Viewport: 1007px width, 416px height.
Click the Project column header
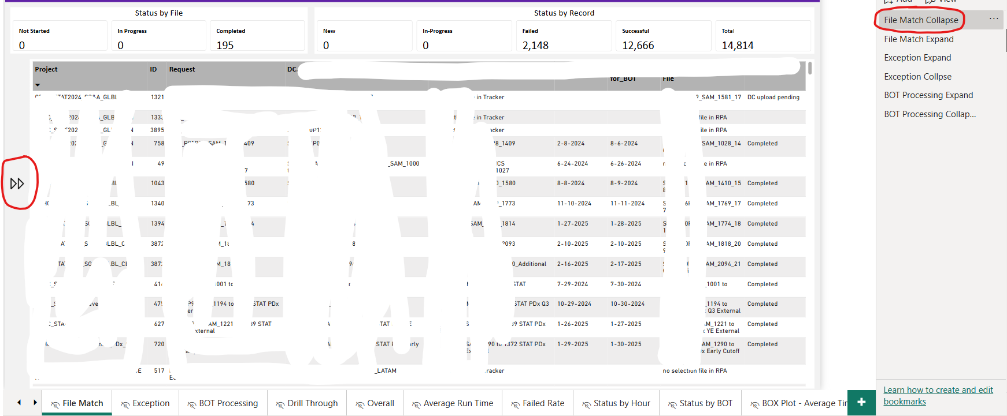click(x=46, y=69)
